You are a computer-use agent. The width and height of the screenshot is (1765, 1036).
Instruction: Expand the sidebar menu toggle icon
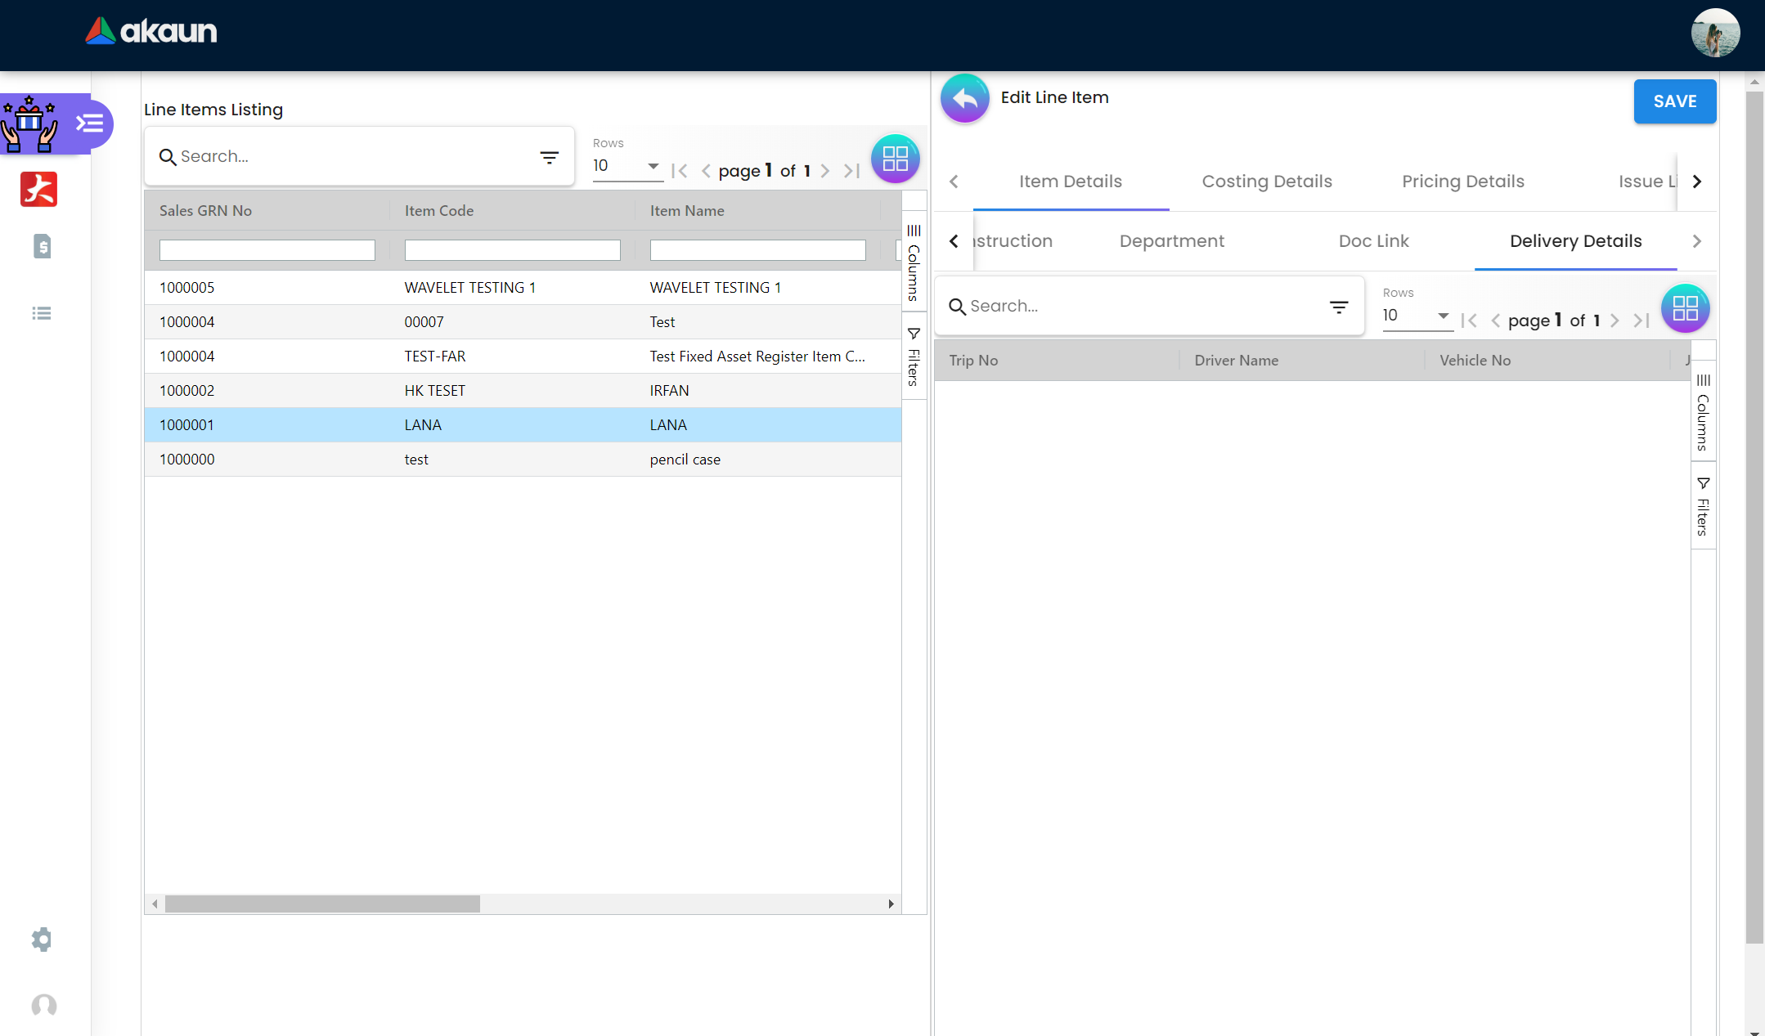90,123
